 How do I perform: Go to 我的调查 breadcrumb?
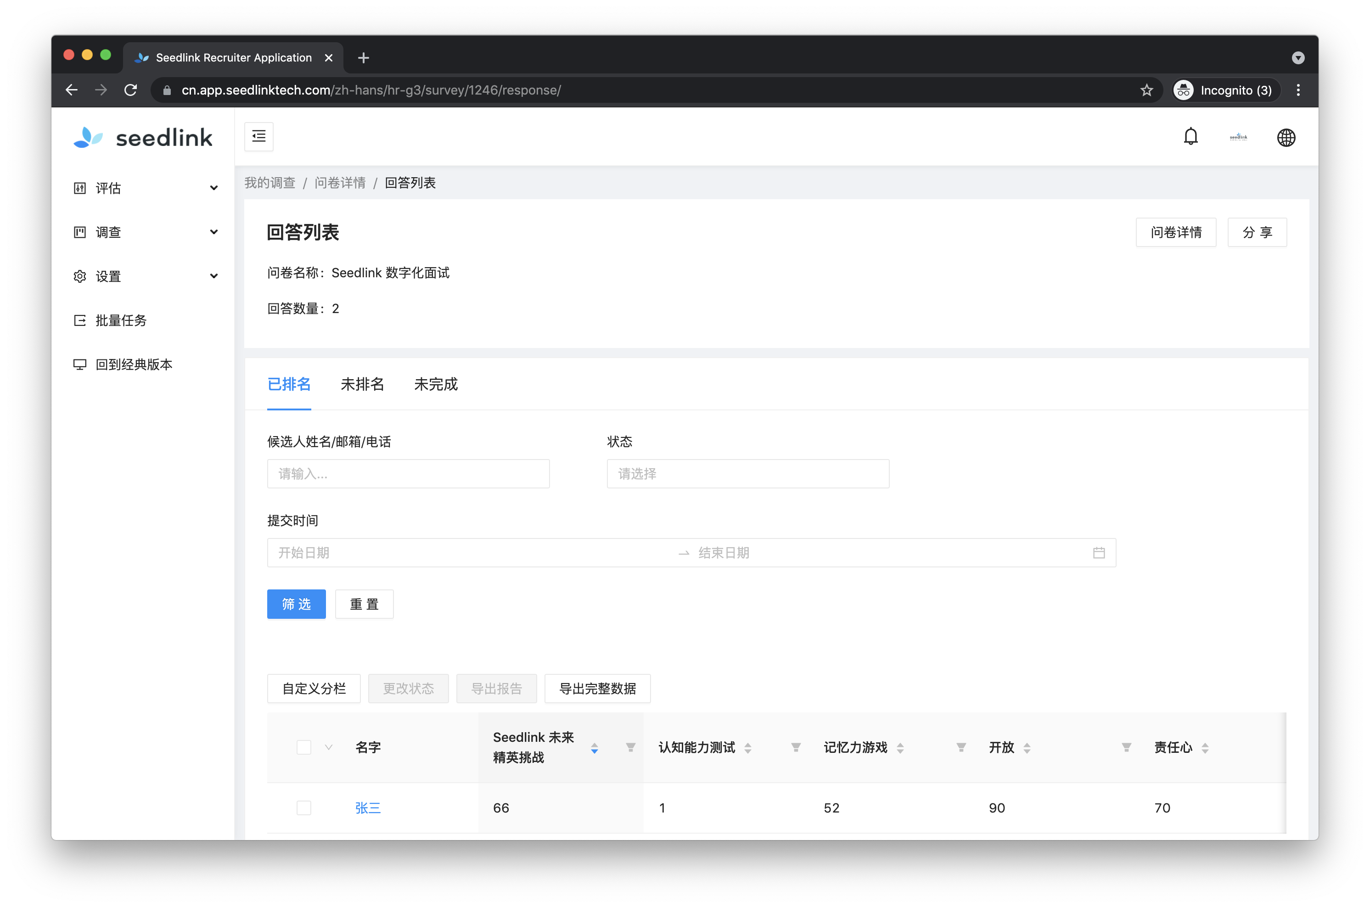[269, 182]
